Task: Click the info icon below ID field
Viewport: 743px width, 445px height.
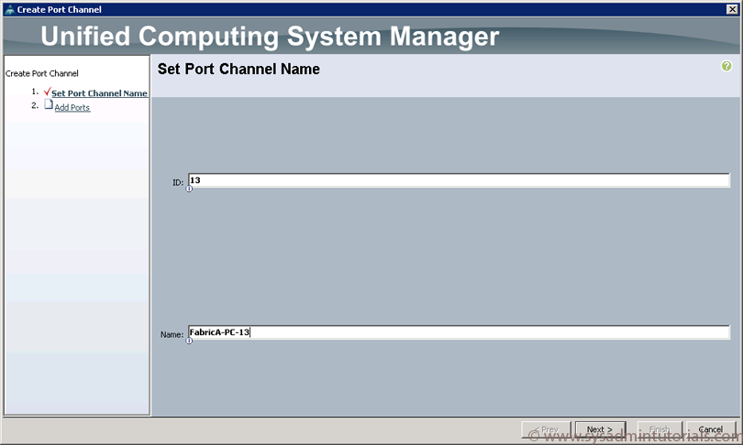Action: pyautogui.click(x=189, y=189)
